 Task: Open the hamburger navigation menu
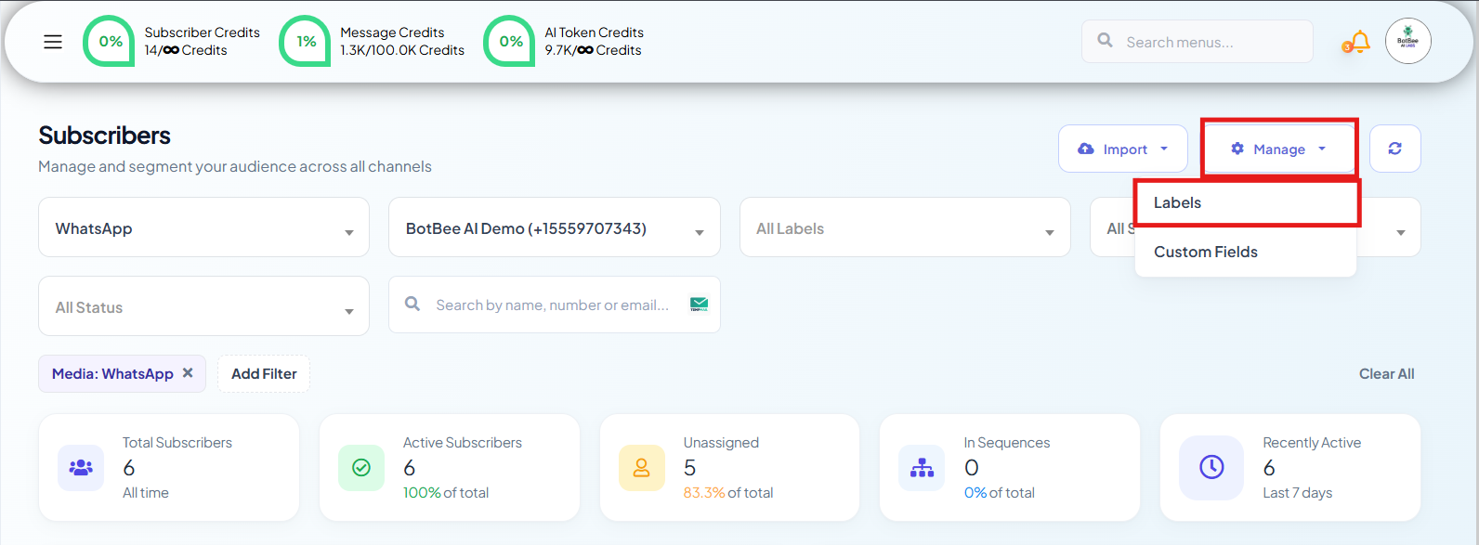[x=53, y=42]
